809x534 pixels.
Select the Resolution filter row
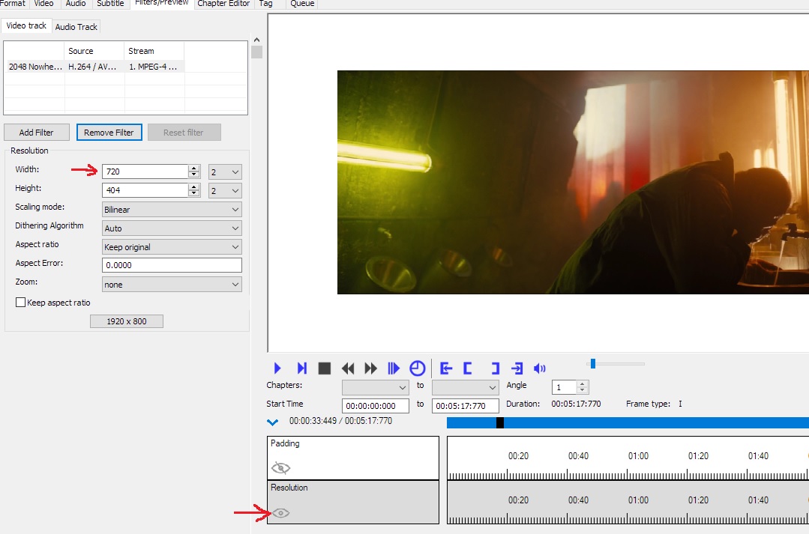coord(353,502)
